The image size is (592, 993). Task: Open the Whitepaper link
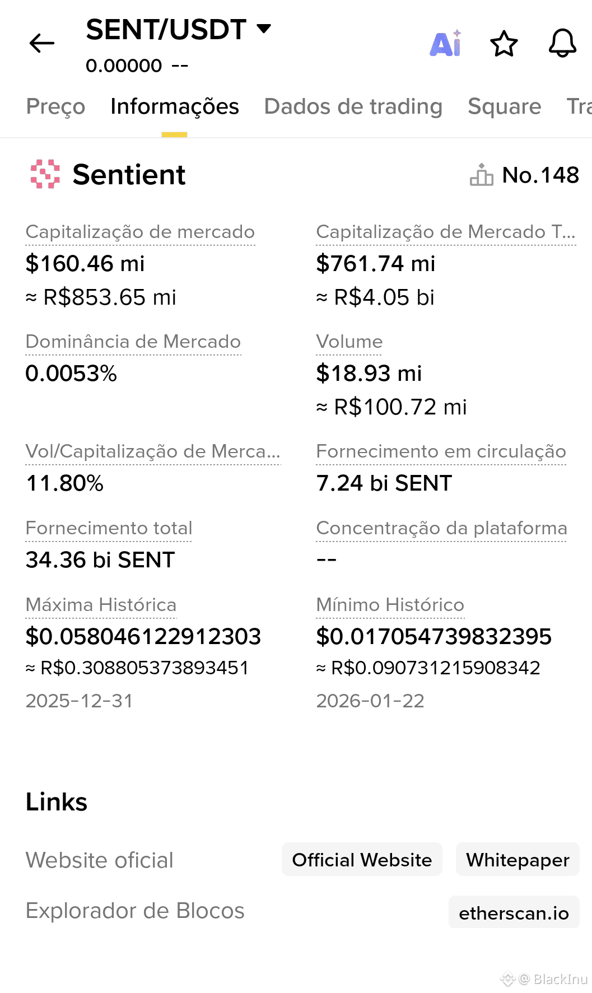click(518, 860)
